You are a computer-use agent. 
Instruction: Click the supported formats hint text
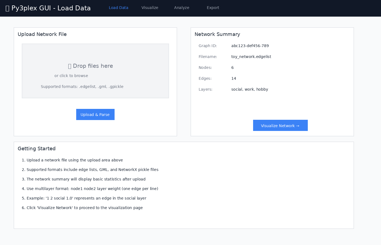82,87
